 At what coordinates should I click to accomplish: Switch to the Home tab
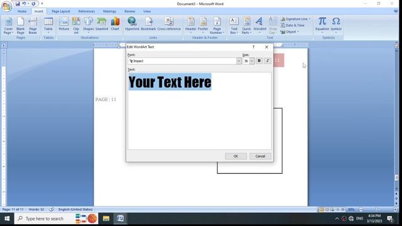point(22,11)
